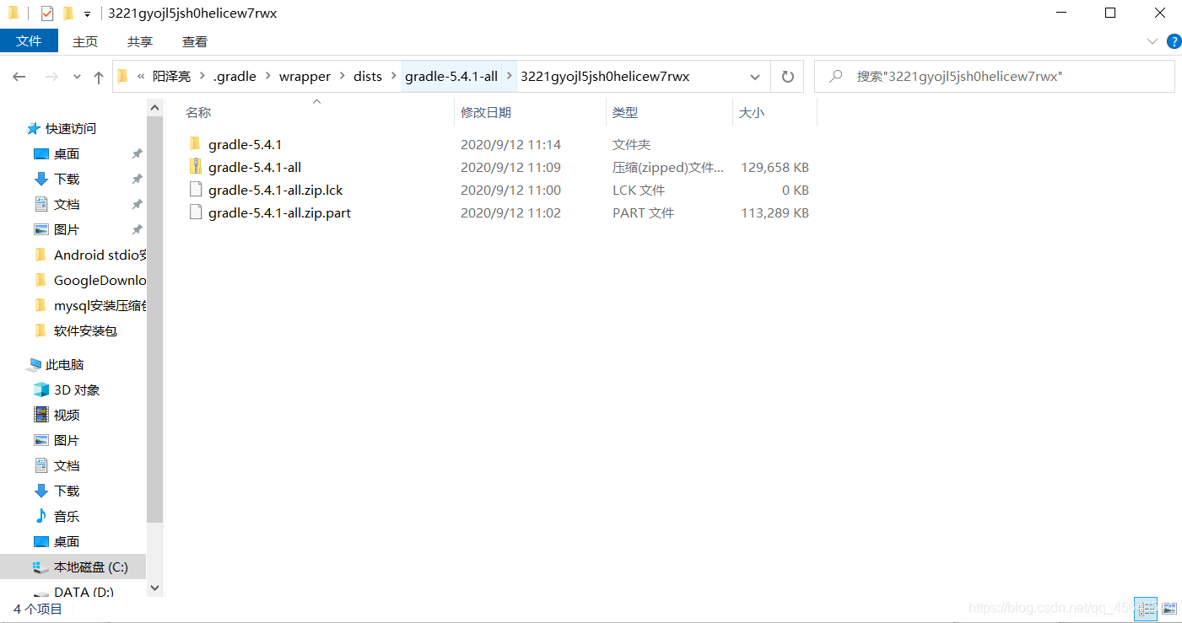The image size is (1182, 623).
Task: Select the gradle-5.4.1-all.zip.part file
Action: [278, 212]
